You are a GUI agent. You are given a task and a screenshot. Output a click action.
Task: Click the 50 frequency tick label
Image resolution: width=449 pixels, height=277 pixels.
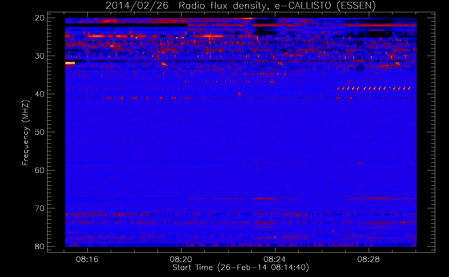pos(40,132)
